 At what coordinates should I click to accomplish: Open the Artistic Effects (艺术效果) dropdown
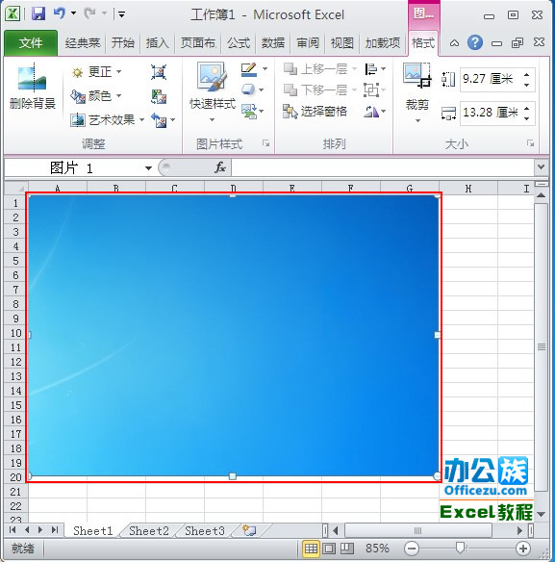click(x=108, y=119)
